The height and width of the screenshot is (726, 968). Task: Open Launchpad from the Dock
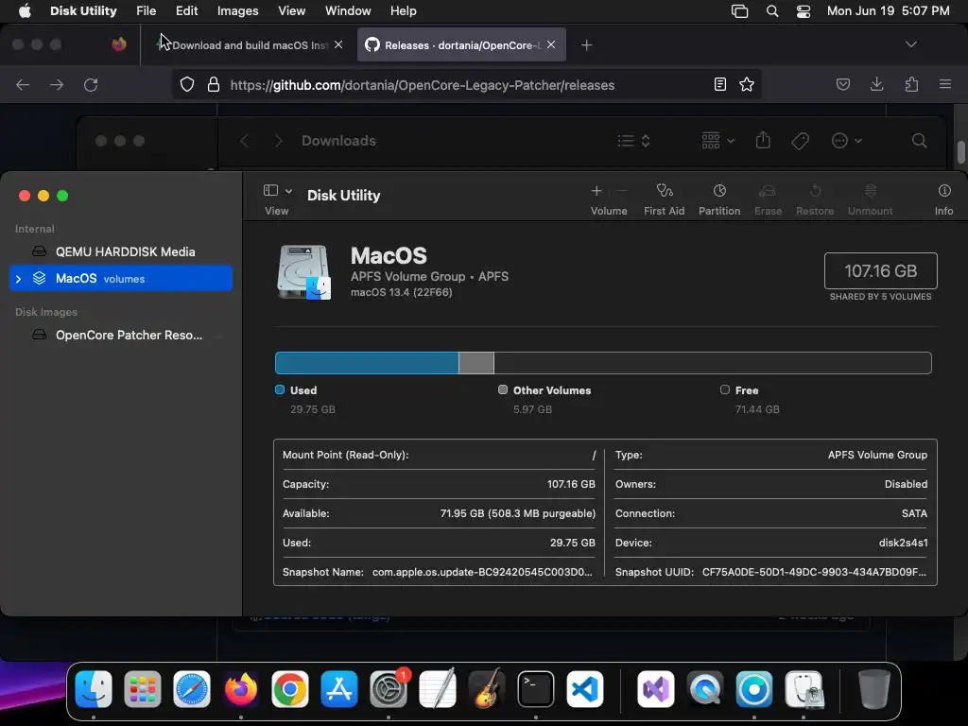143,689
